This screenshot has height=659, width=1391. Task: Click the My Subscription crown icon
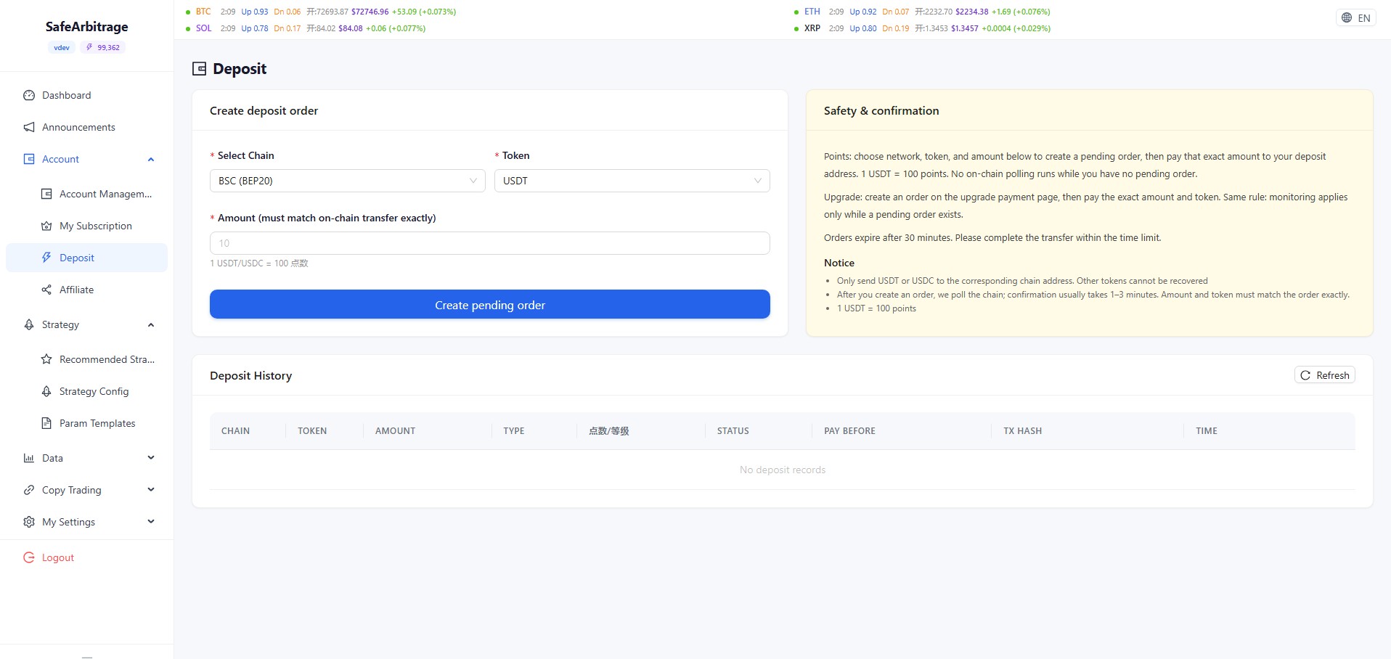pos(46,226)
